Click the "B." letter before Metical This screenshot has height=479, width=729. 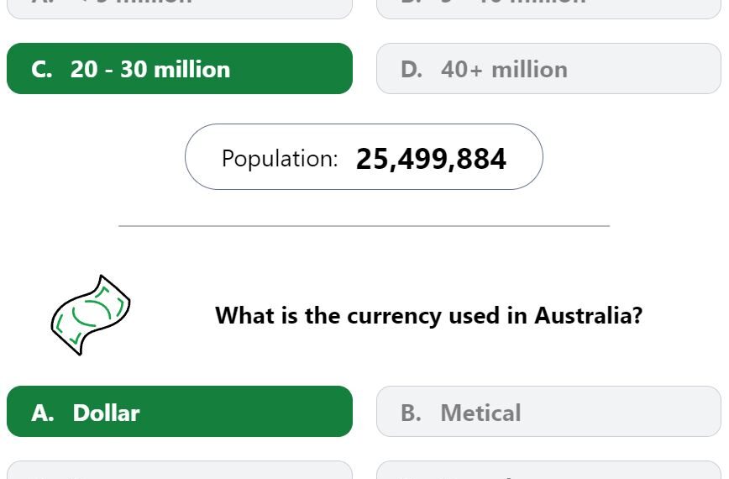pos(412,413)
